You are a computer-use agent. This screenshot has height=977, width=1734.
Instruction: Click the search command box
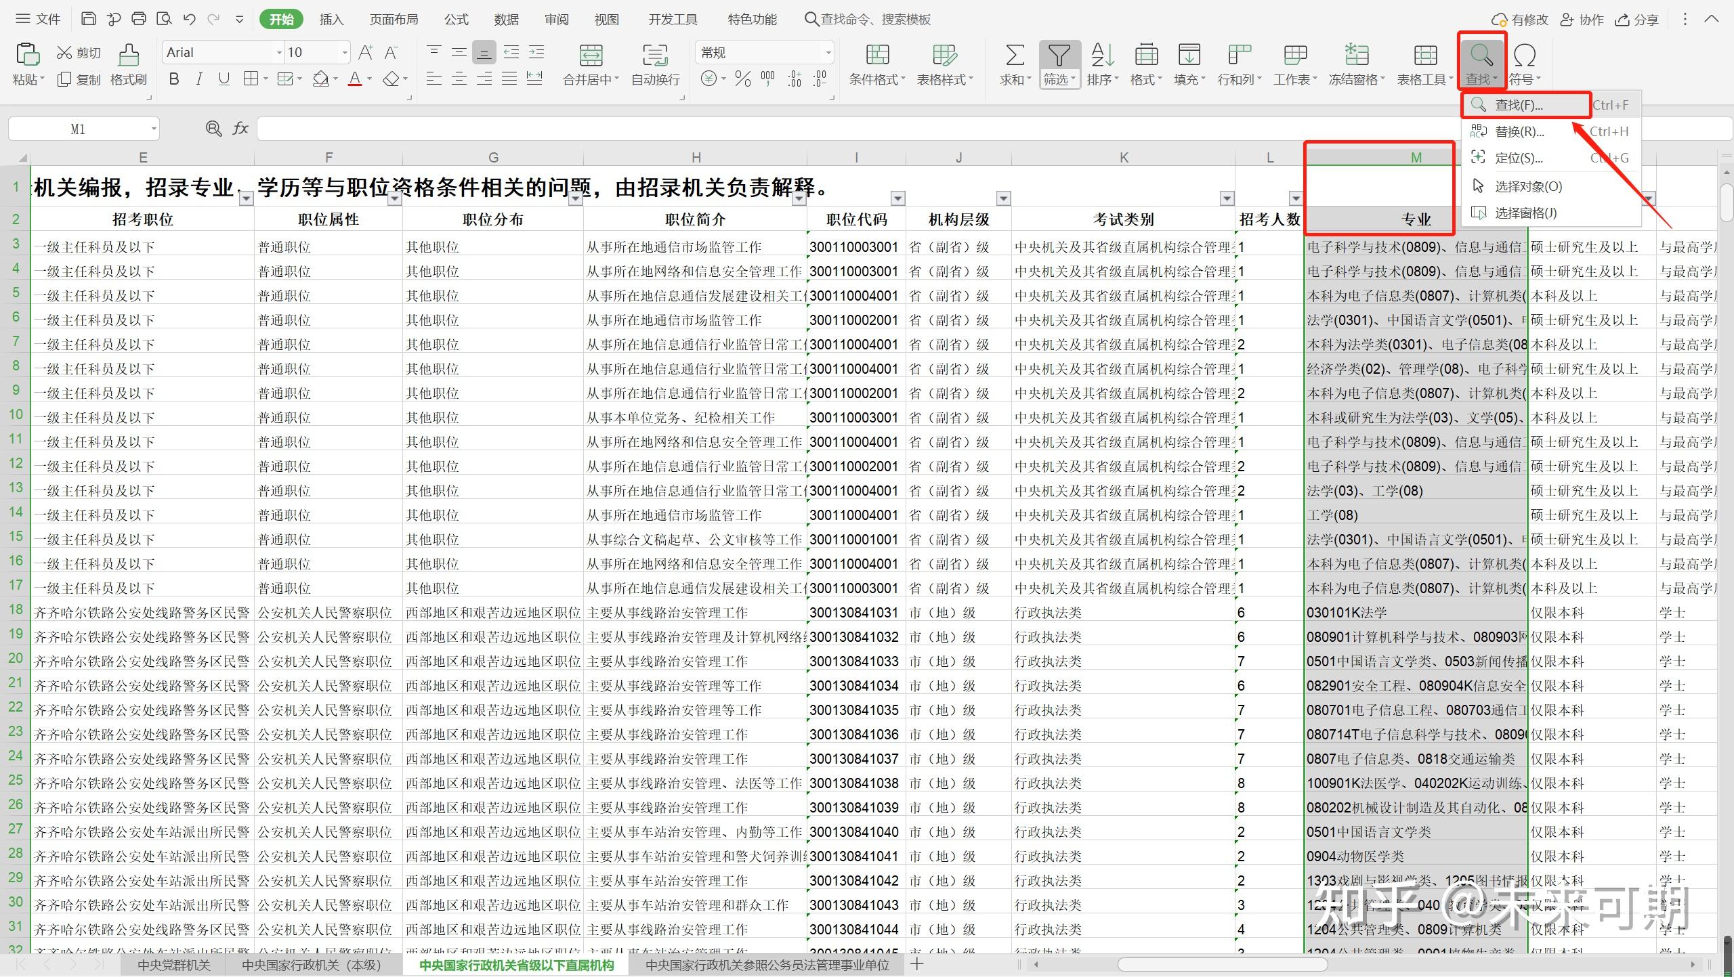(868, 19)
